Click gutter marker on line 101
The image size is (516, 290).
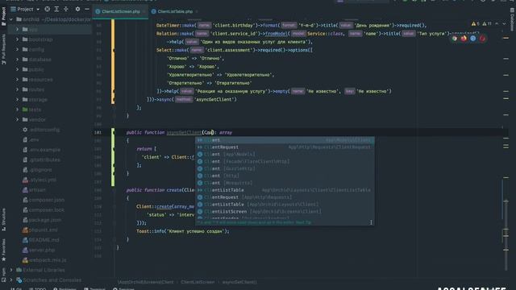coord(114,132)
